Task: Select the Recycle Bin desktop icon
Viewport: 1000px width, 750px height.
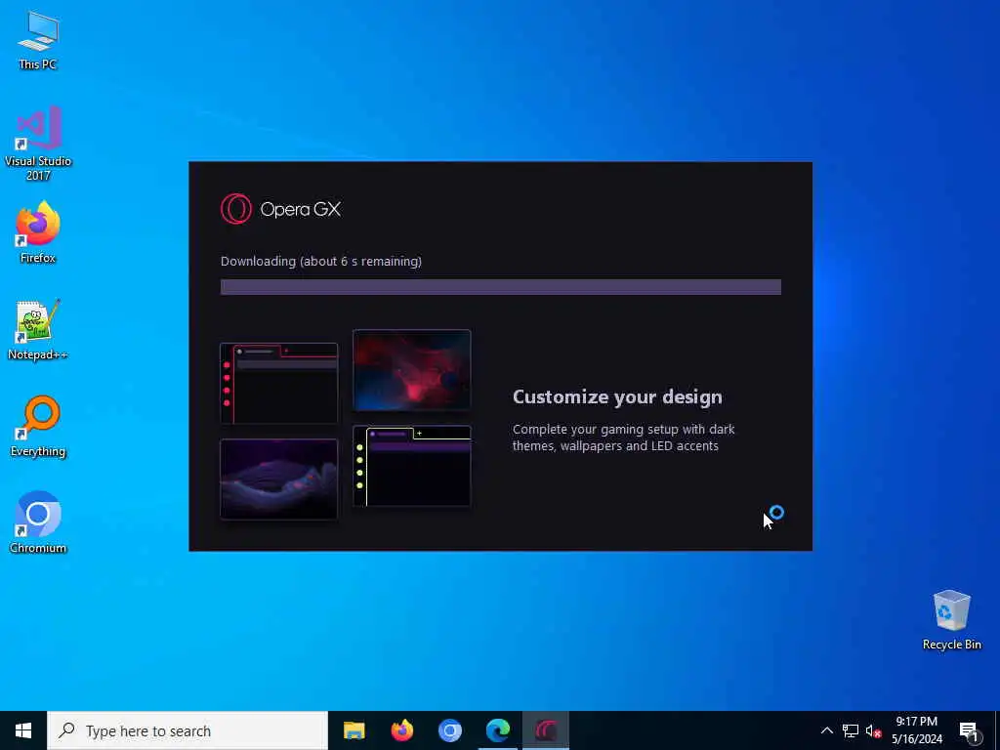Action: click(x=951, y=619)
